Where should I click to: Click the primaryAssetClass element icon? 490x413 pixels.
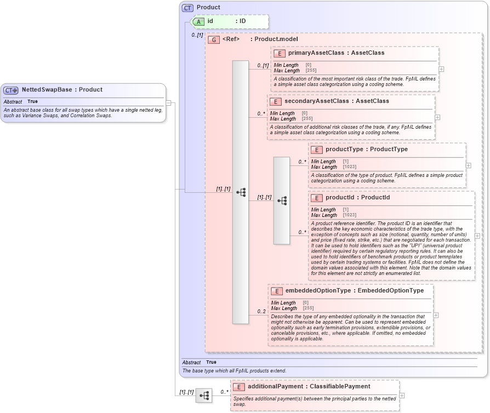click(x=280, y=53)
